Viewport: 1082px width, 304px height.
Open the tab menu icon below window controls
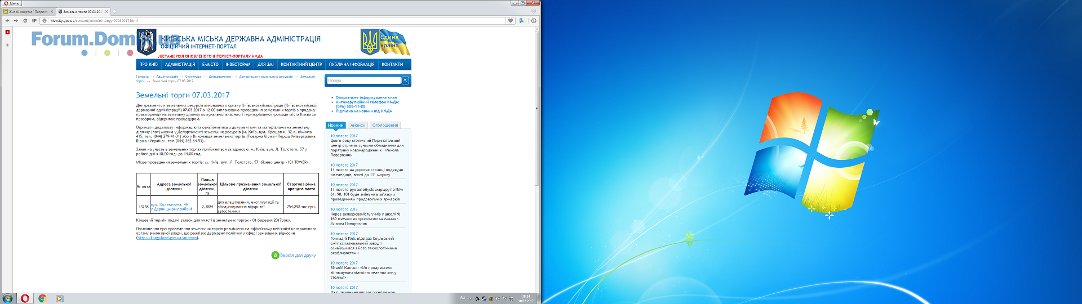pos(534,11)
